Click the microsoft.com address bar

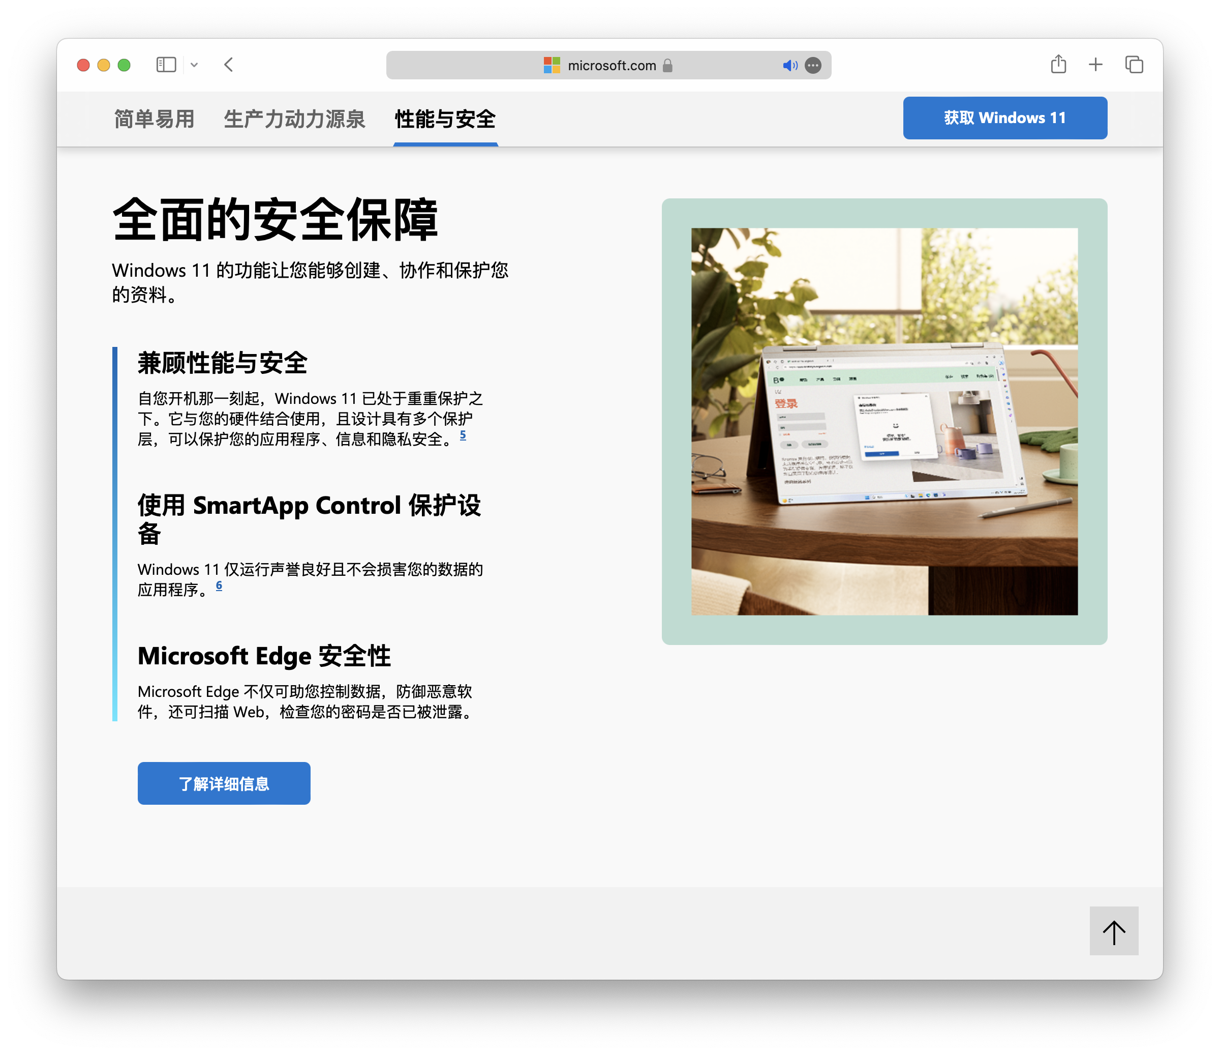pos(608,66)
